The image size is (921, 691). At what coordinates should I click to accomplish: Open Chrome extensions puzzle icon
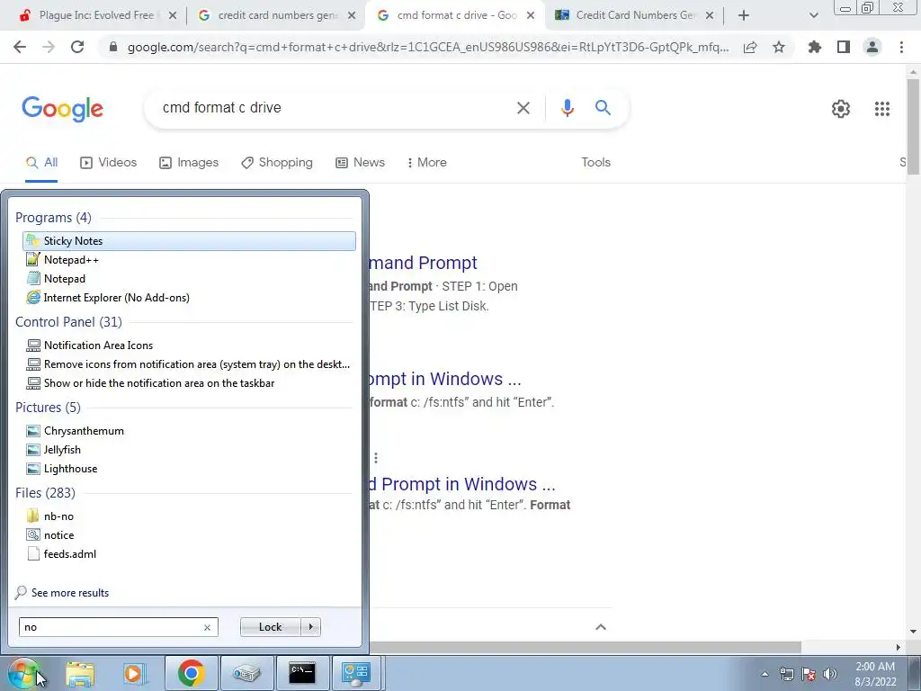(814, 47)
